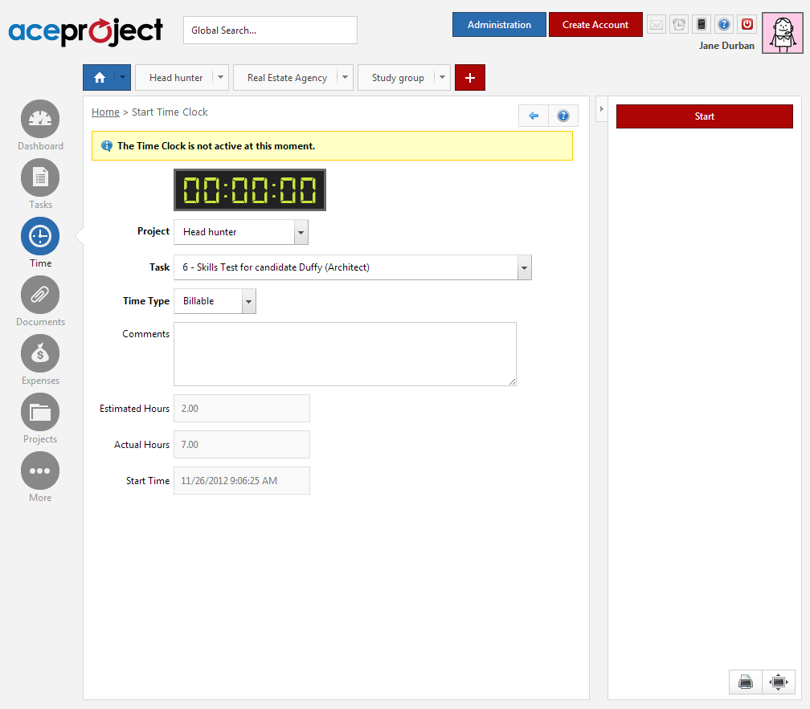This screenshot has width=810, height=709.
Task: Open page help next to back arrow
Action: coord(563,116)
